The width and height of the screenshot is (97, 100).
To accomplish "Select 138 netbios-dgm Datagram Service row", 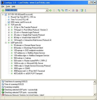I will (32, 55).
